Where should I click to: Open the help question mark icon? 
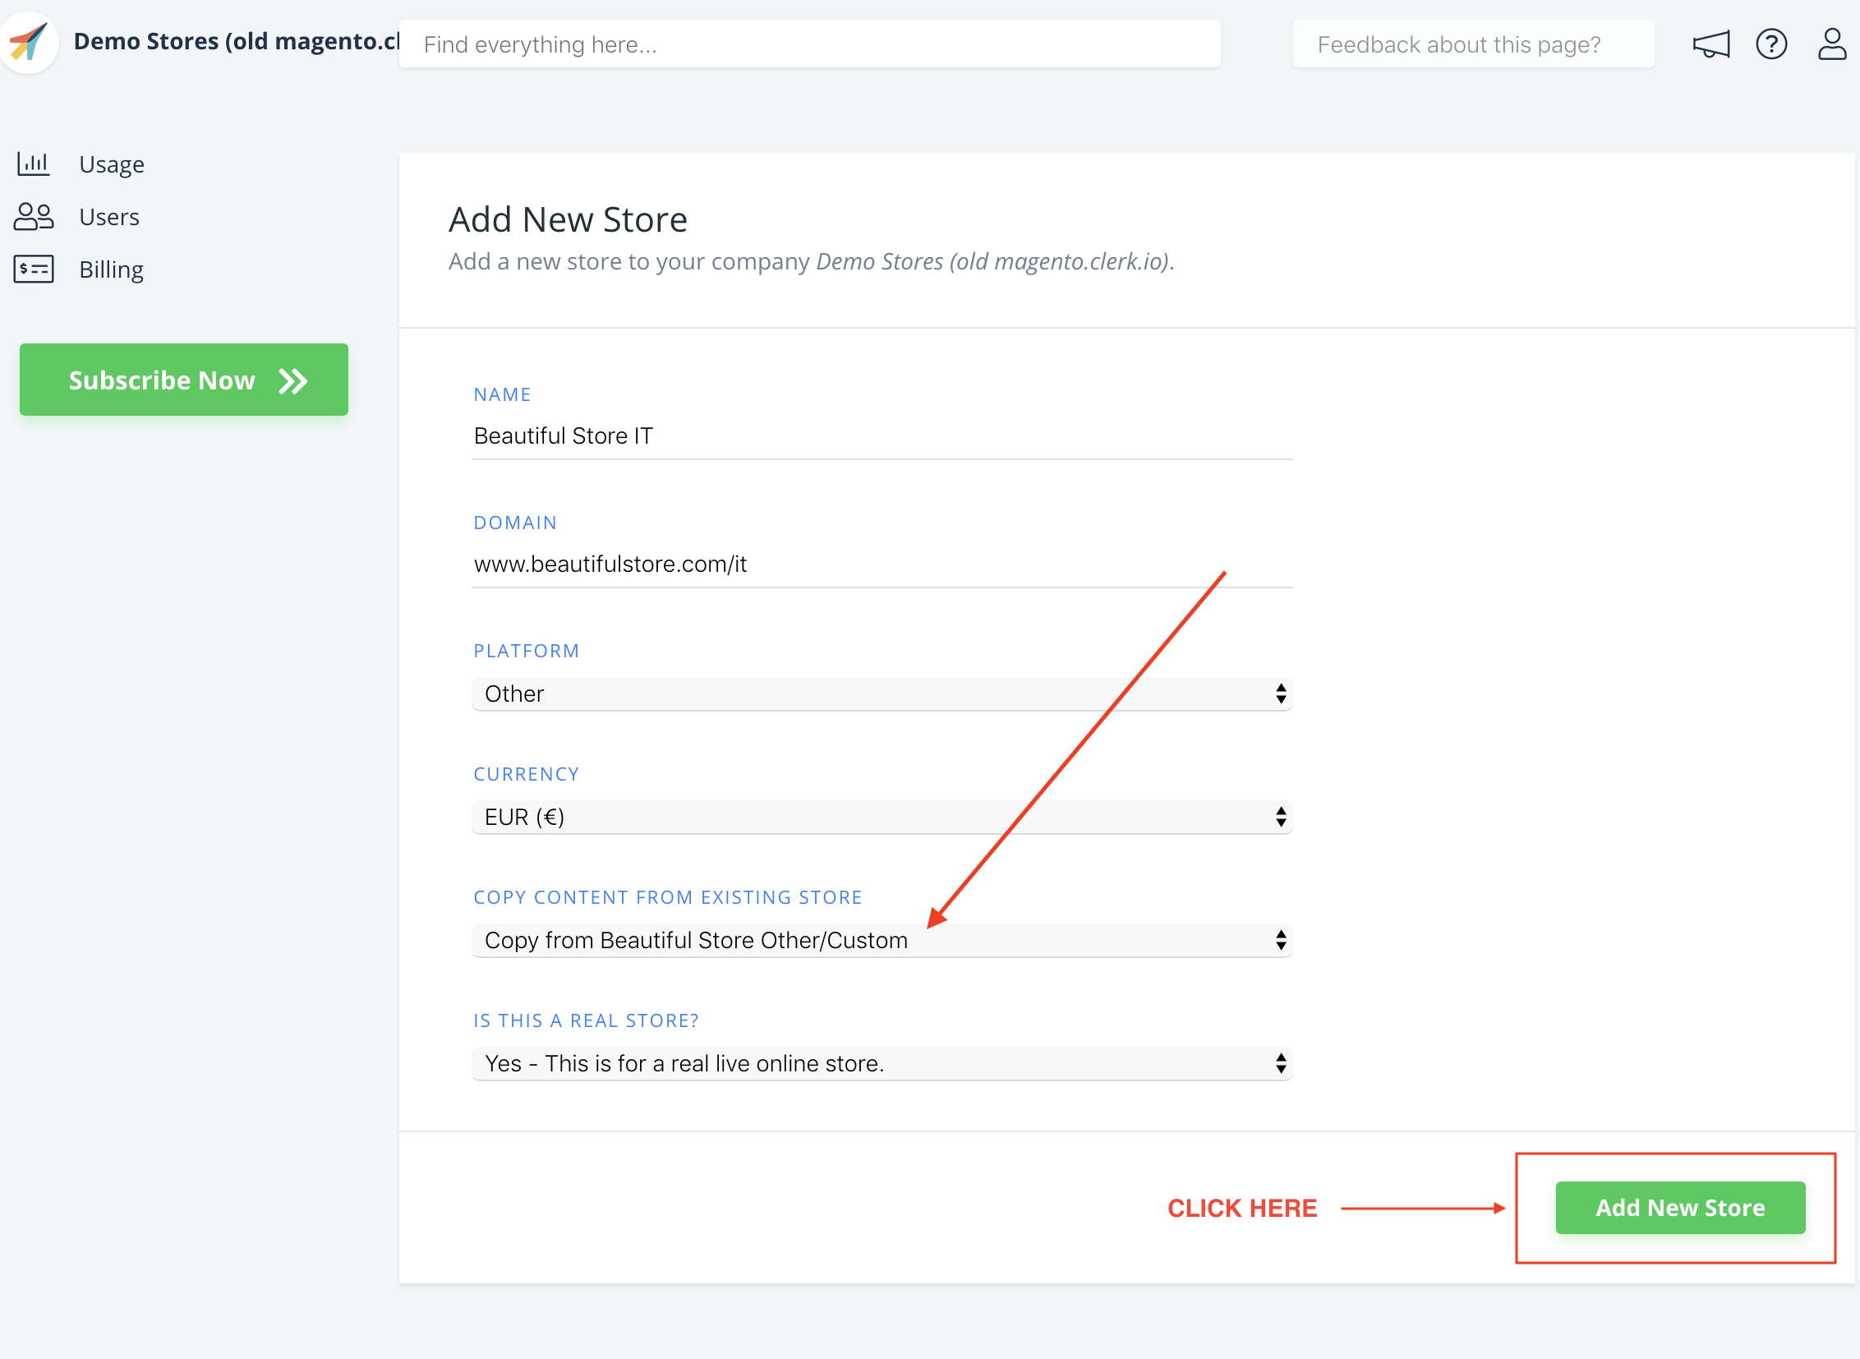tap(1770, 44)
